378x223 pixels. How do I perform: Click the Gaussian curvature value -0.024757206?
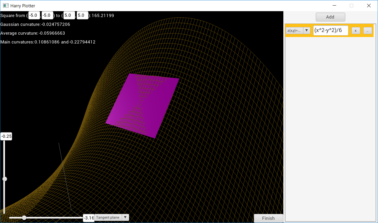click(56, 24)
